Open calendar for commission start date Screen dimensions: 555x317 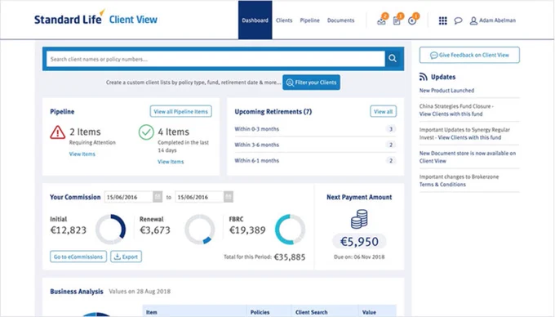pos(158,197)
